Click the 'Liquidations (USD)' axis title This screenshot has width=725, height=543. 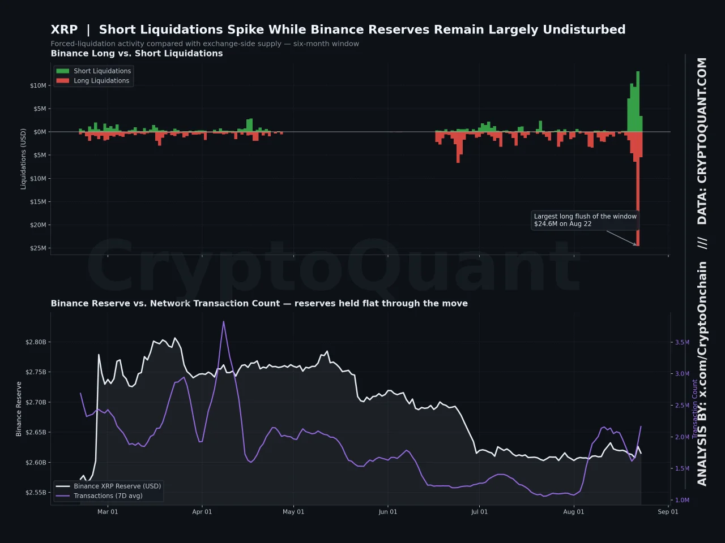pyautogui.click(x=23, y=158)
